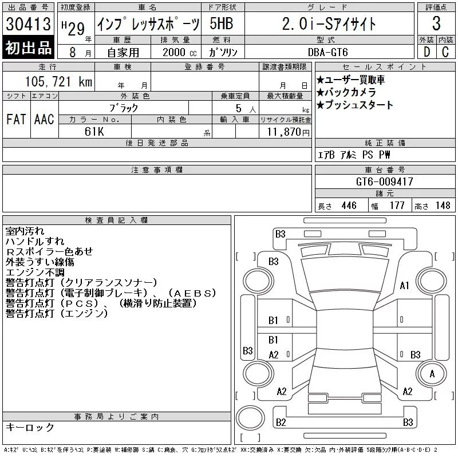Viewport: 458px width, 458px height.
Task: Click warning light note 電子制御ブレーキ、AEBS
Action: (111, 293)
